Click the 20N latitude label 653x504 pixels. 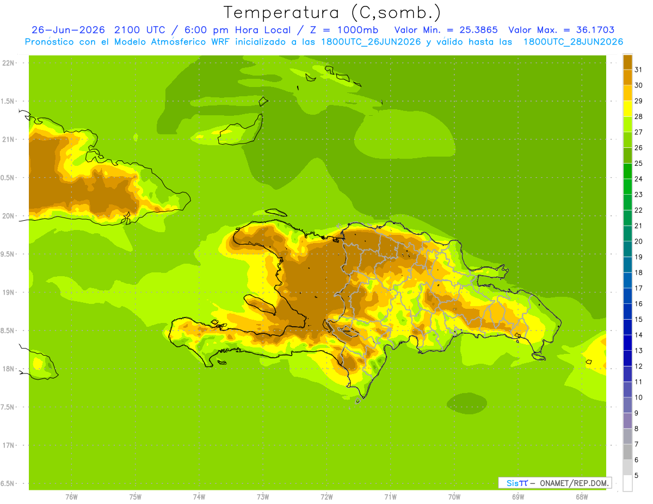point(9,216)
